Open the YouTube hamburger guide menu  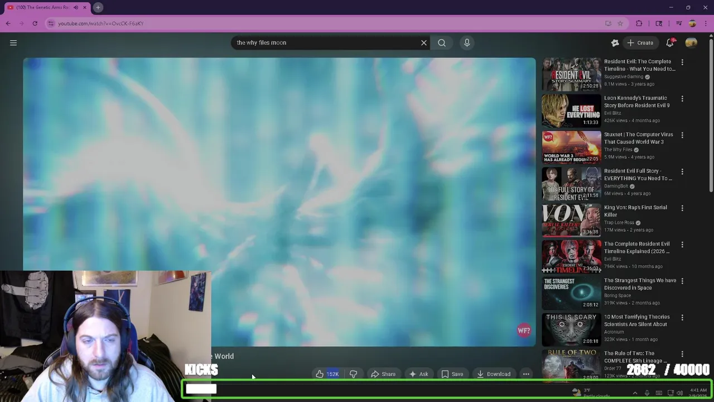pos(13,42)
